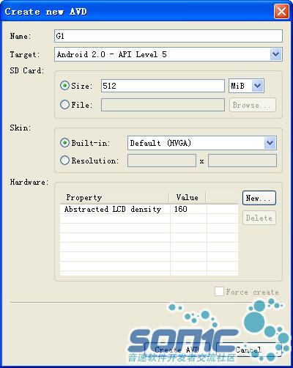Click the Create AVD button
The image size is (293, 368).
pos(177,350)
